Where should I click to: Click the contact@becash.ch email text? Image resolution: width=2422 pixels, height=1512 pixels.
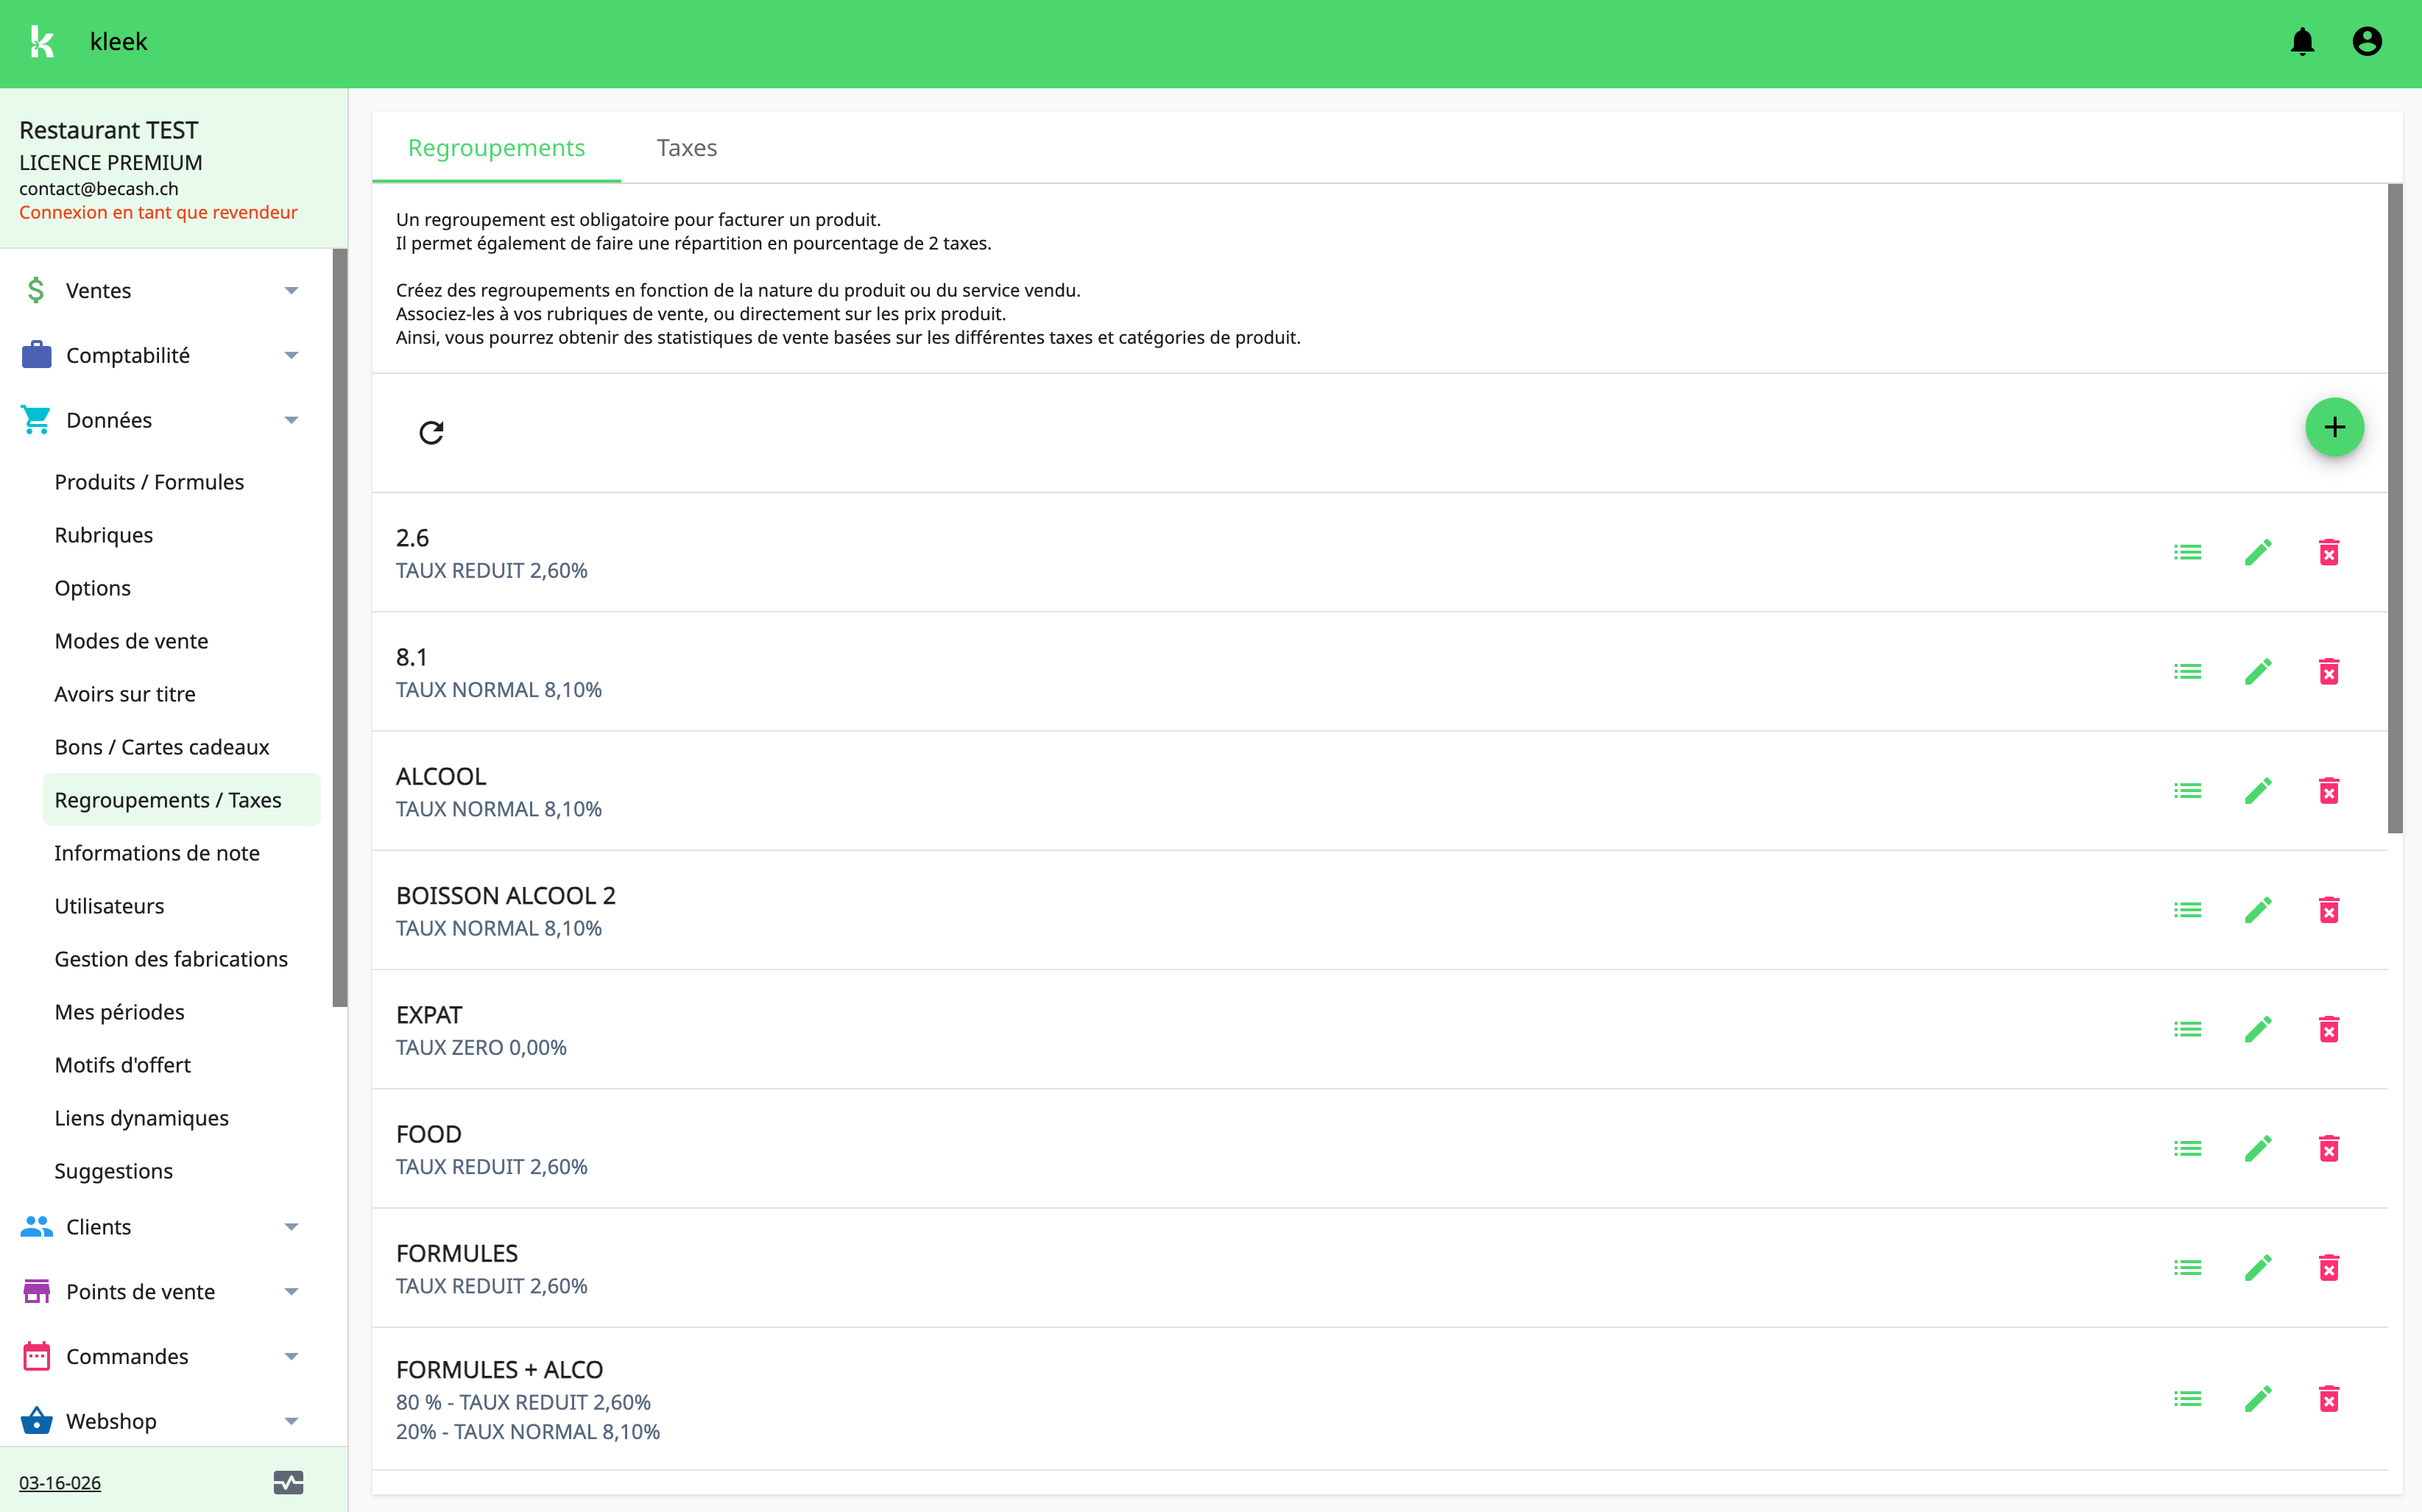point(99,188)
